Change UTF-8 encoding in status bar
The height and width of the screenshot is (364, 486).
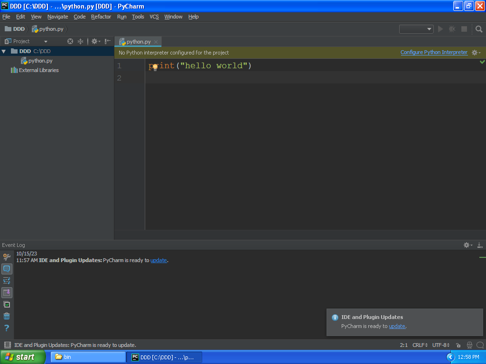coord(441,345)
